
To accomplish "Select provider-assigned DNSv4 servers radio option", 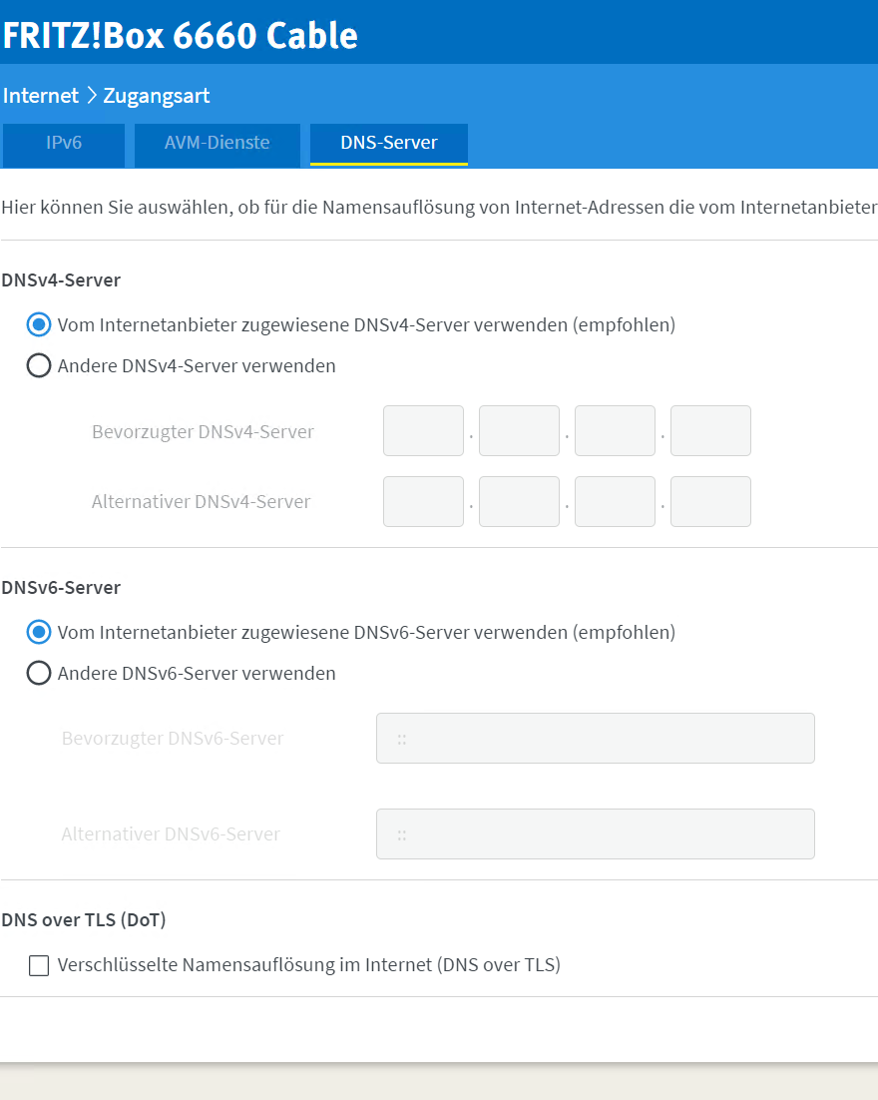I will pyautogui.click(x=39, y=324).
